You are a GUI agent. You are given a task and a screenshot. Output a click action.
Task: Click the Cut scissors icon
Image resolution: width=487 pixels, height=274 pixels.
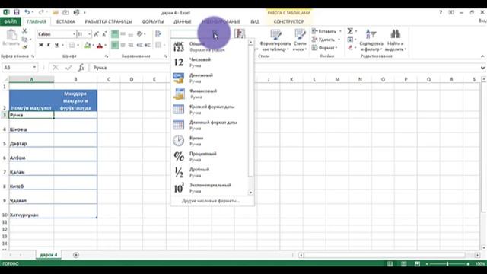[x=24, y=31]
